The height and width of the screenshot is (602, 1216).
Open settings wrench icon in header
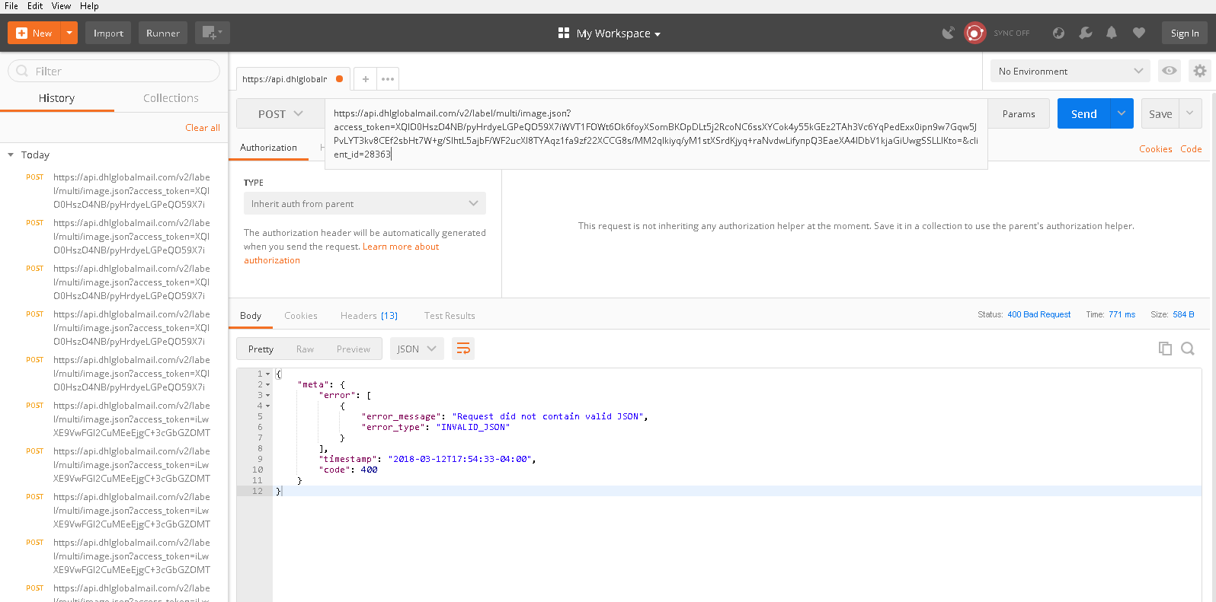pyautogui.click(x=1085, y=33)
